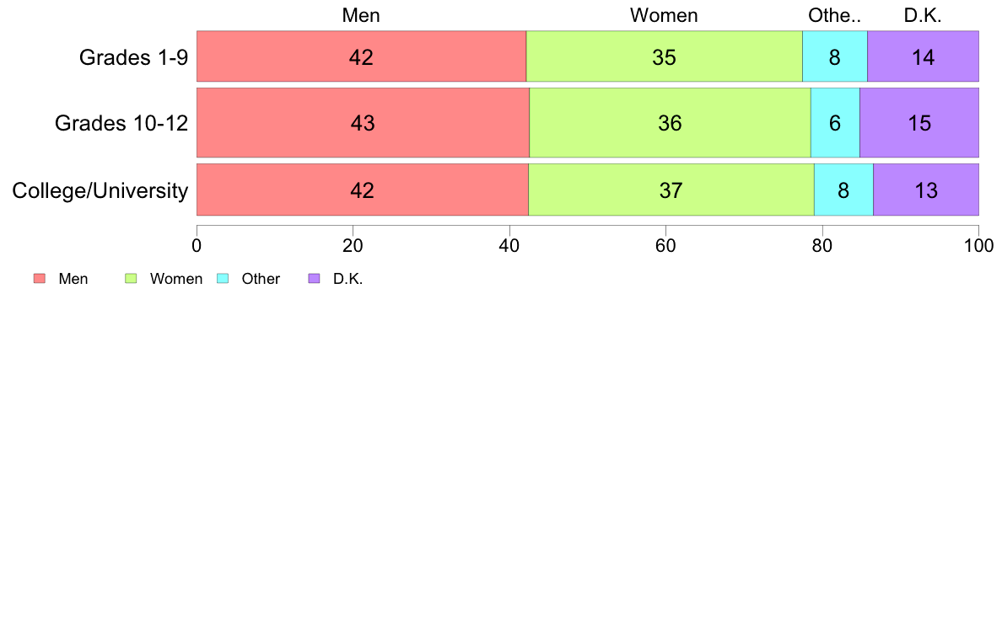Click the D.K. segment showing 14

pyautogui.click(x=923, y=56)
